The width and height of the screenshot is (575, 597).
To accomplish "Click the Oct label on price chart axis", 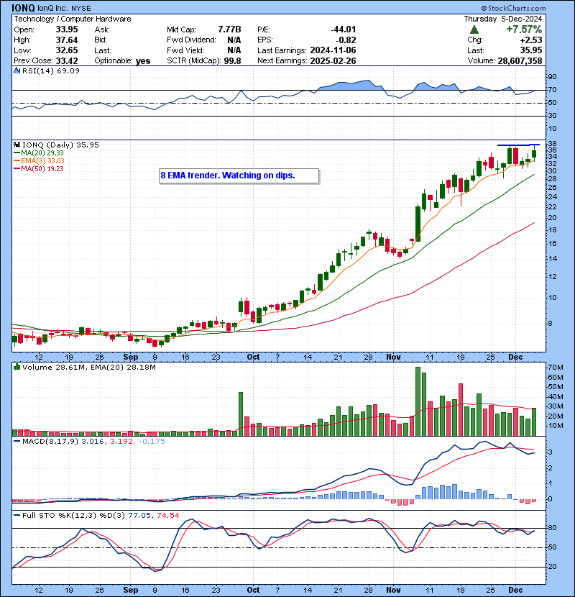I will point(253,357).
